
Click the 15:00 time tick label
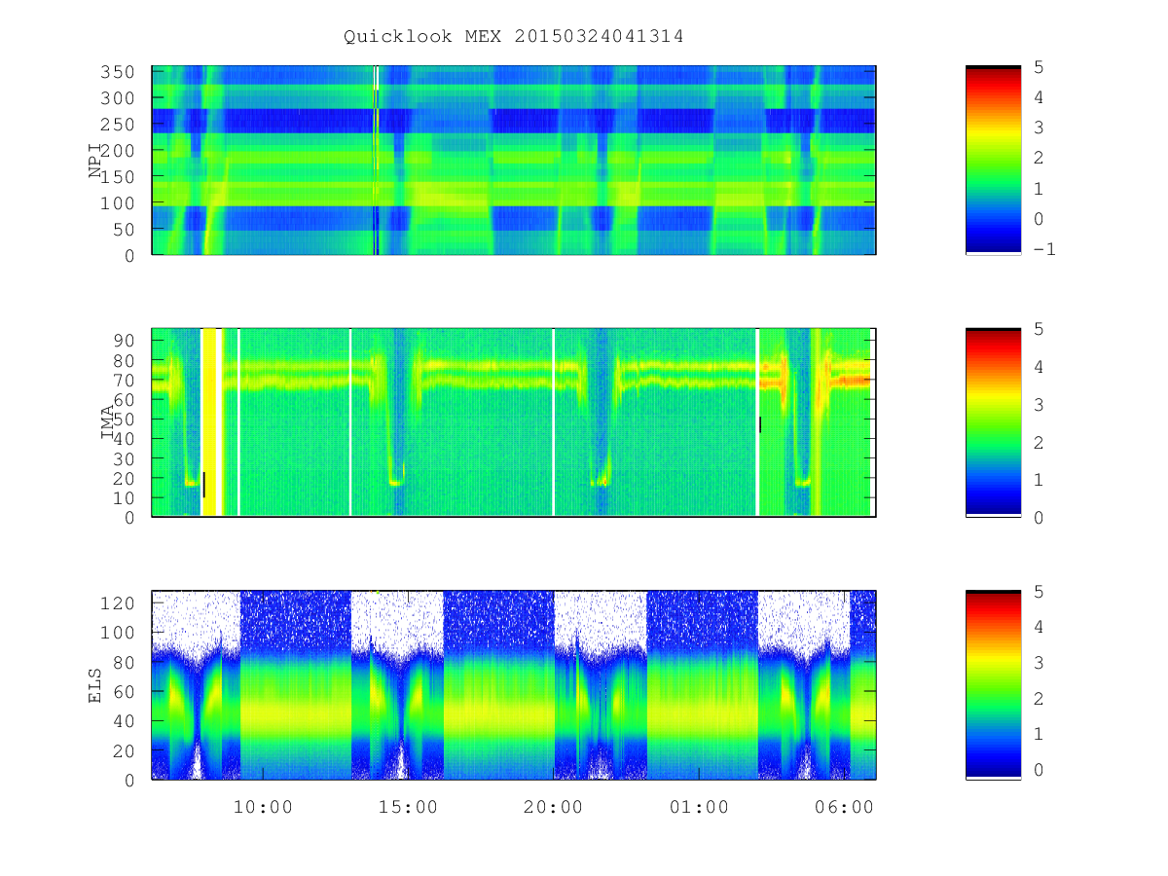coord(408,807)
